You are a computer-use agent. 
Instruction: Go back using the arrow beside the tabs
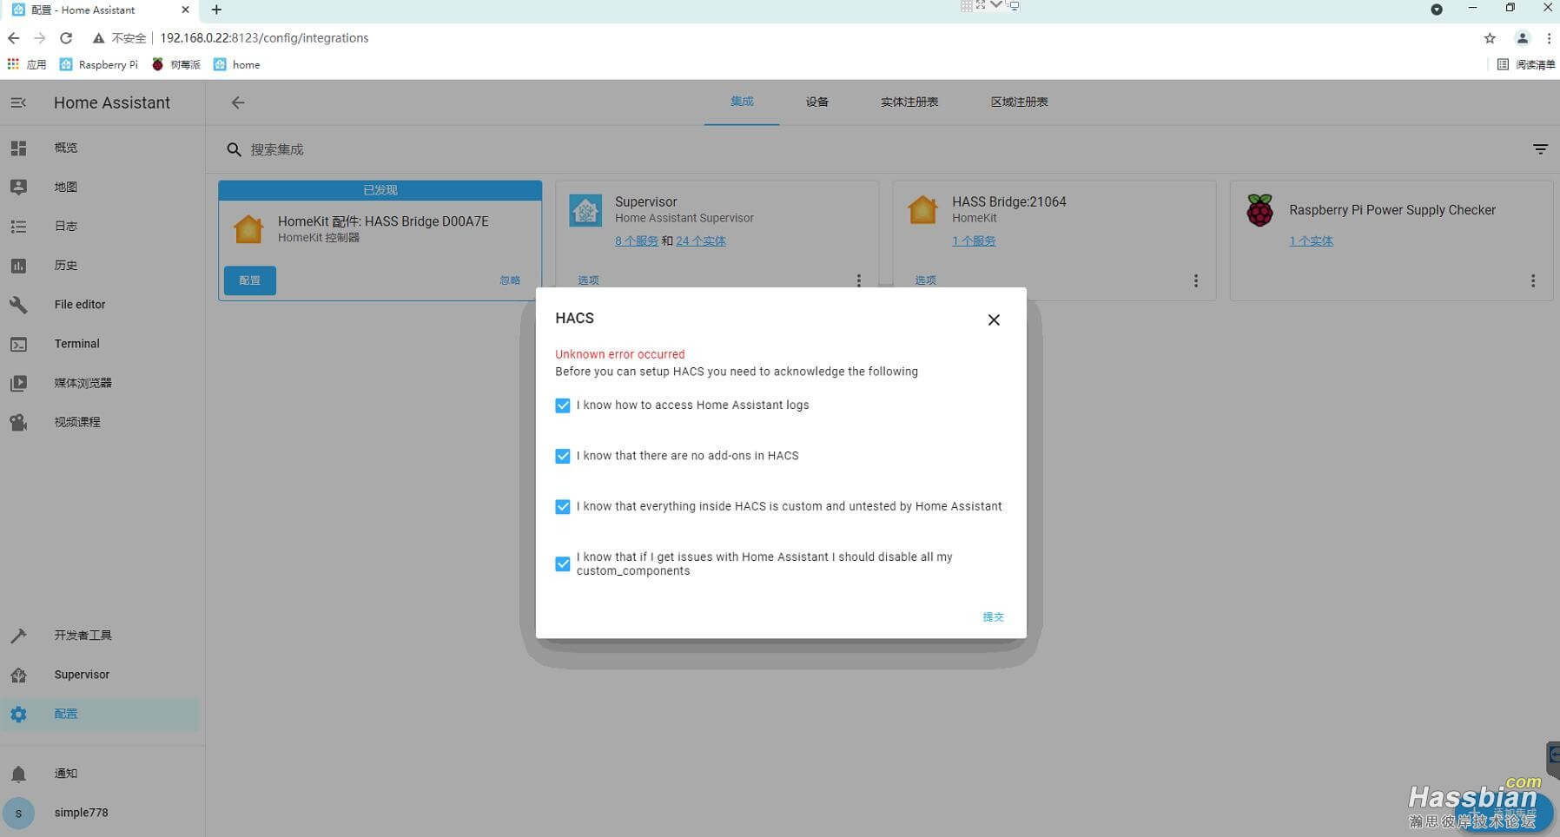[238, 102]
